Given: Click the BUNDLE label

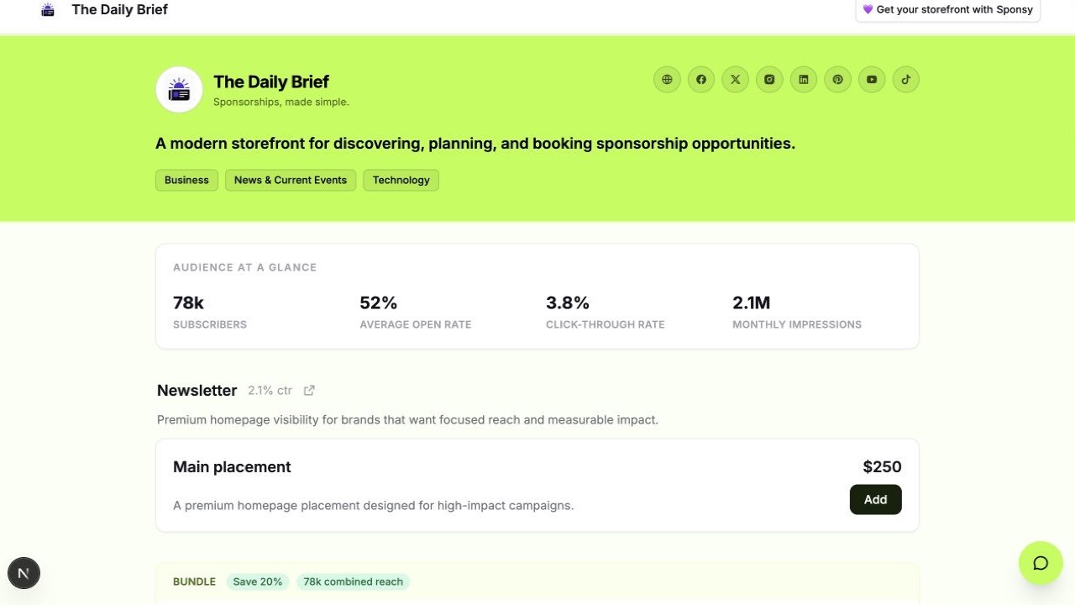Looking at the screenshot, I should pos(194,581).
